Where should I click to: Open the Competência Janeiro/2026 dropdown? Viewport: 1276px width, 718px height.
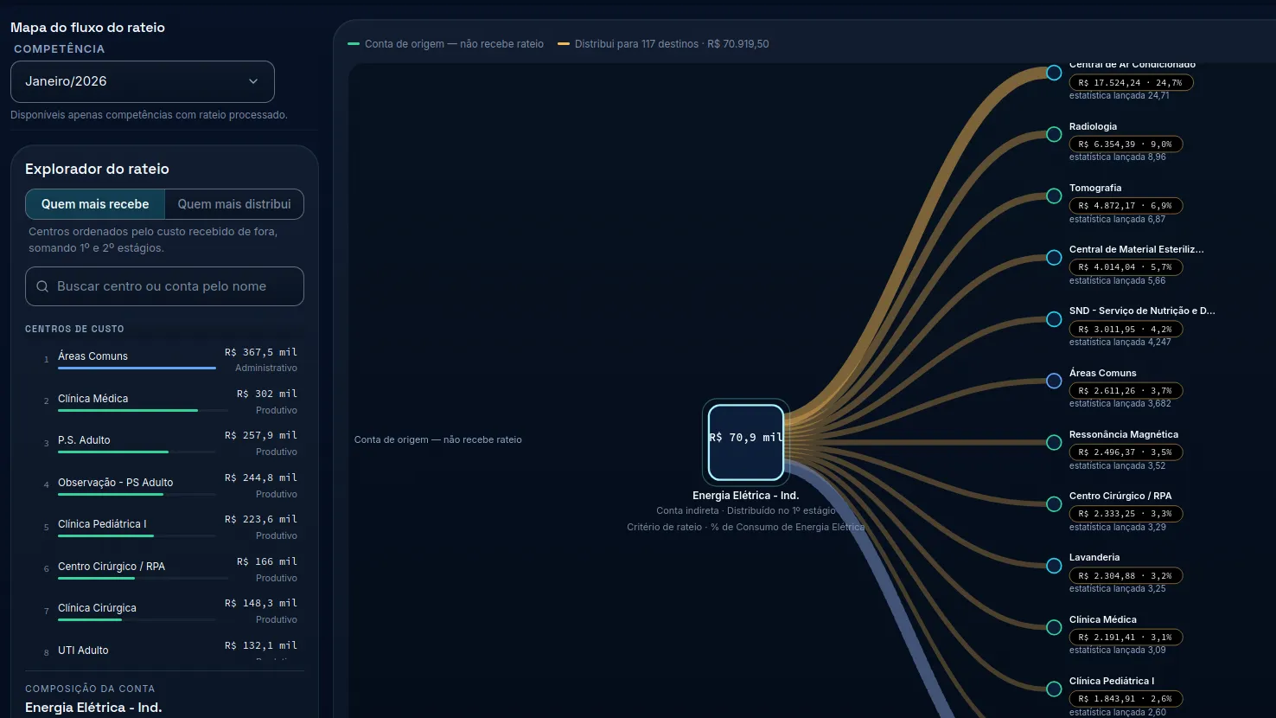click(x=143, y=81)
